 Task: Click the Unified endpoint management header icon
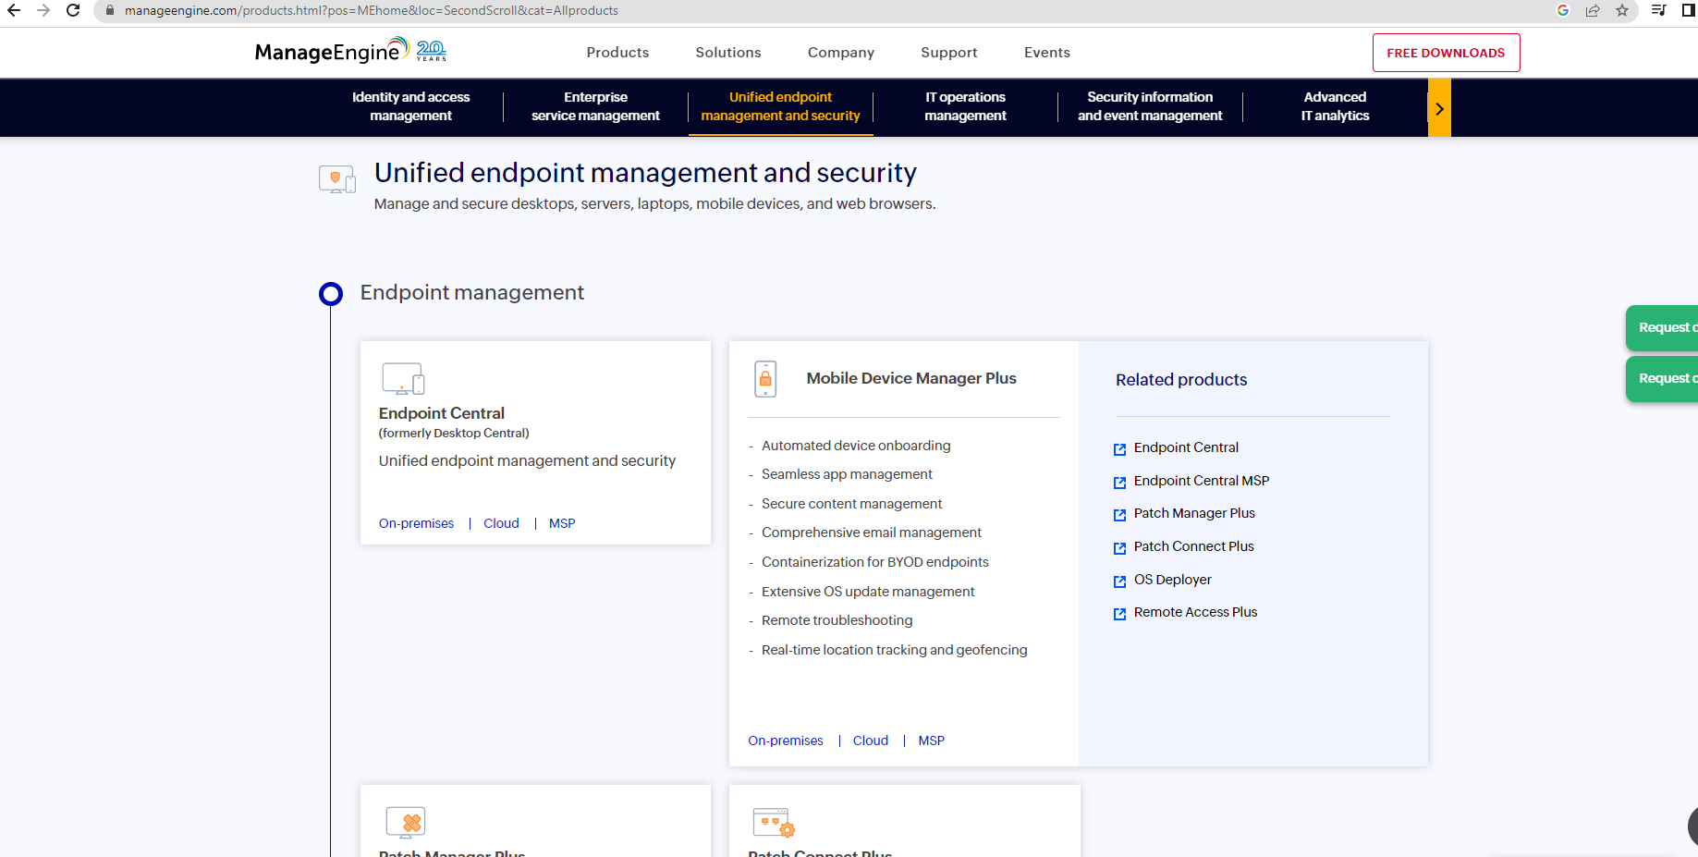336,179
